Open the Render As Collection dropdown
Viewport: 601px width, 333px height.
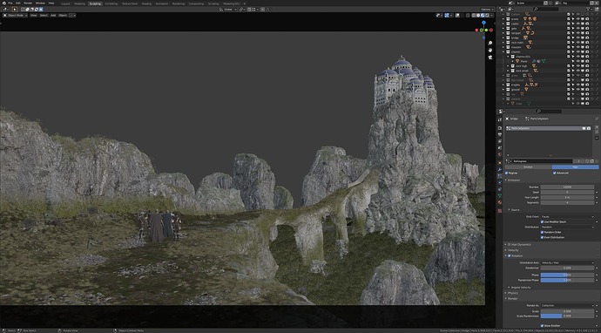(x=567, y=305)
